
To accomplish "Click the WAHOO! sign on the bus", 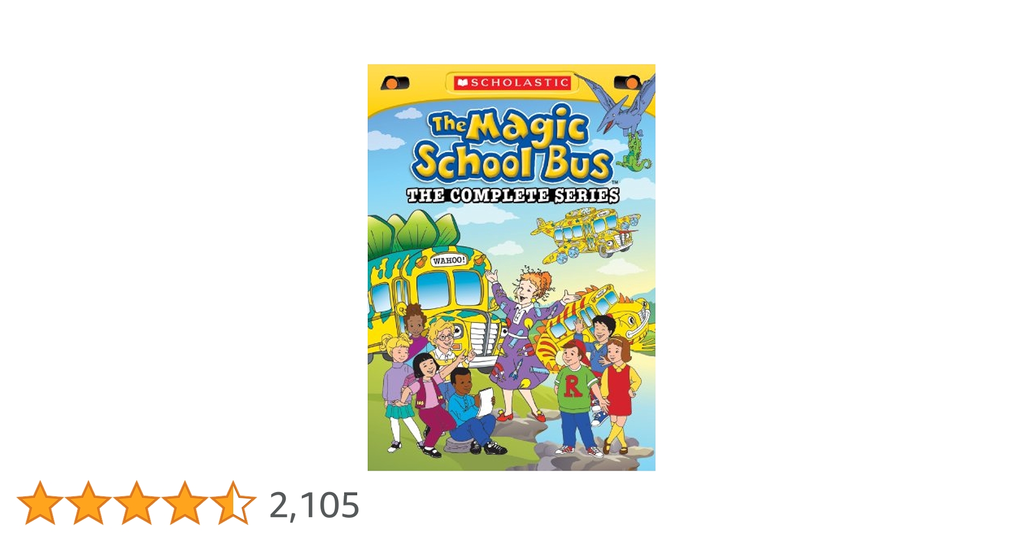I will click(x=449, y=260).
